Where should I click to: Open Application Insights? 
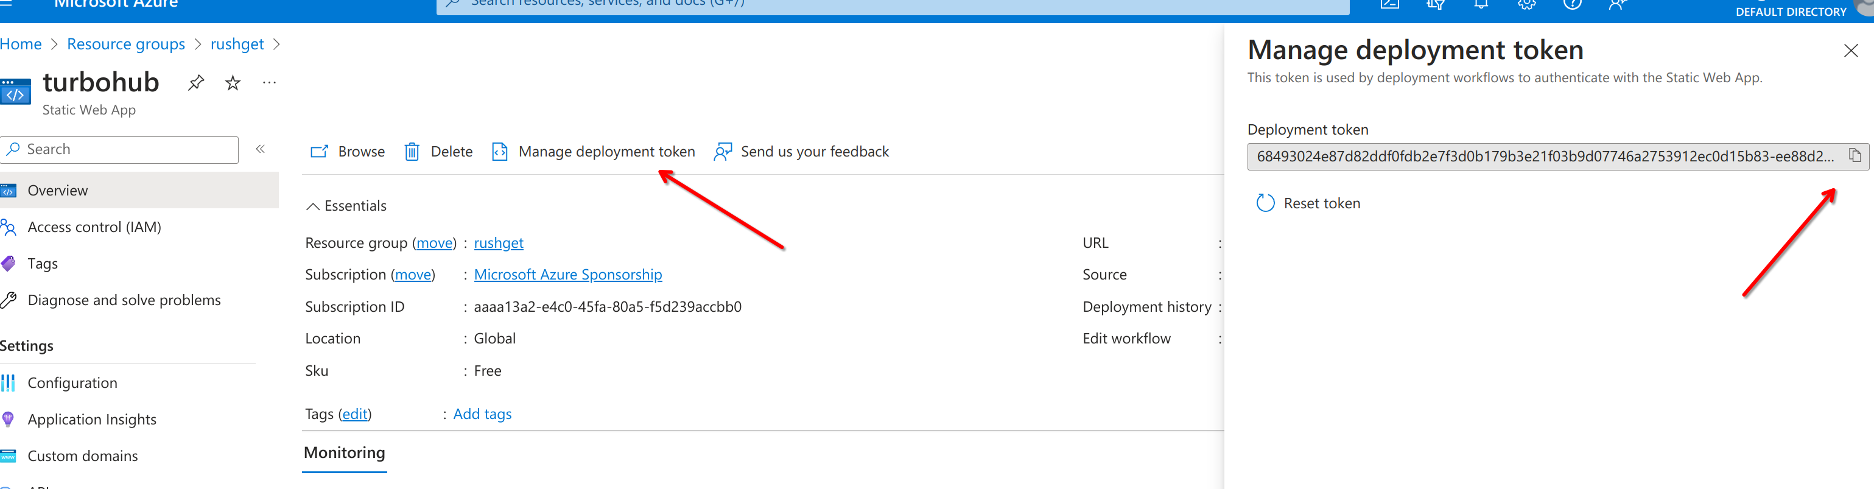[92, 419]
